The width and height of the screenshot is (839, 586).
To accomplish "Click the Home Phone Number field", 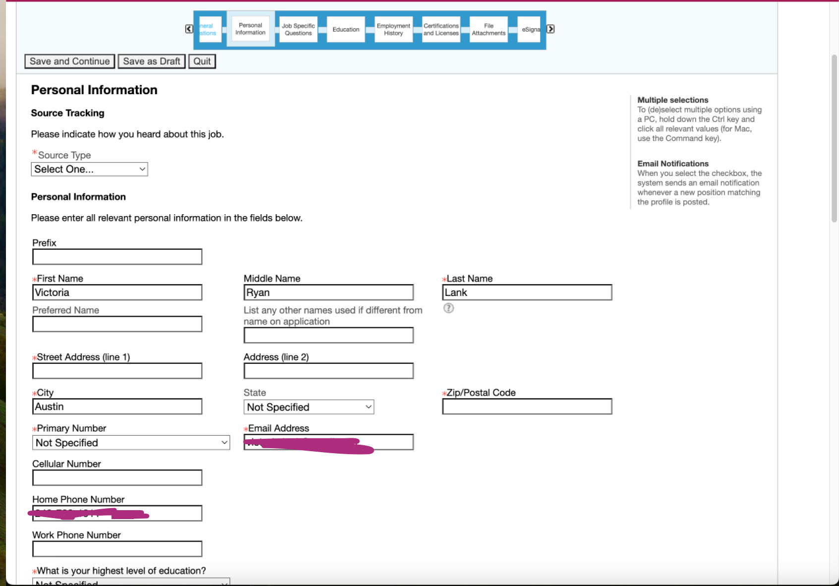I will (117, 514).
